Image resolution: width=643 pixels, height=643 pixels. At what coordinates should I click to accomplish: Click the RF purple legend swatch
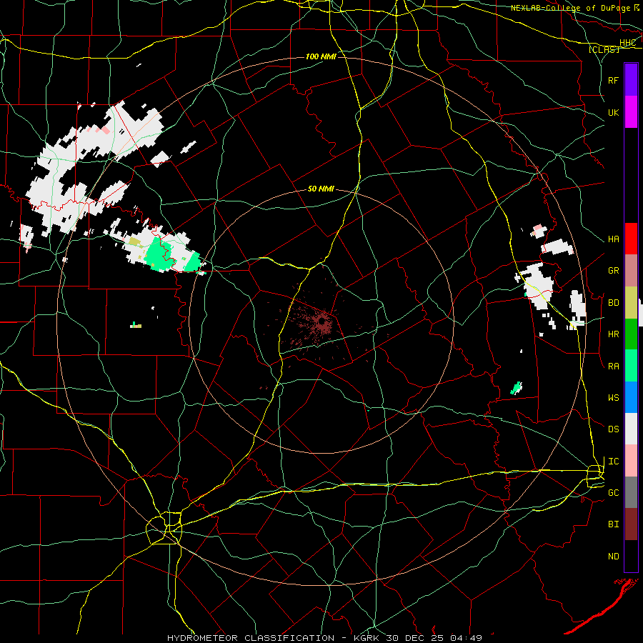pyautogui.click(x=631, y=80)
